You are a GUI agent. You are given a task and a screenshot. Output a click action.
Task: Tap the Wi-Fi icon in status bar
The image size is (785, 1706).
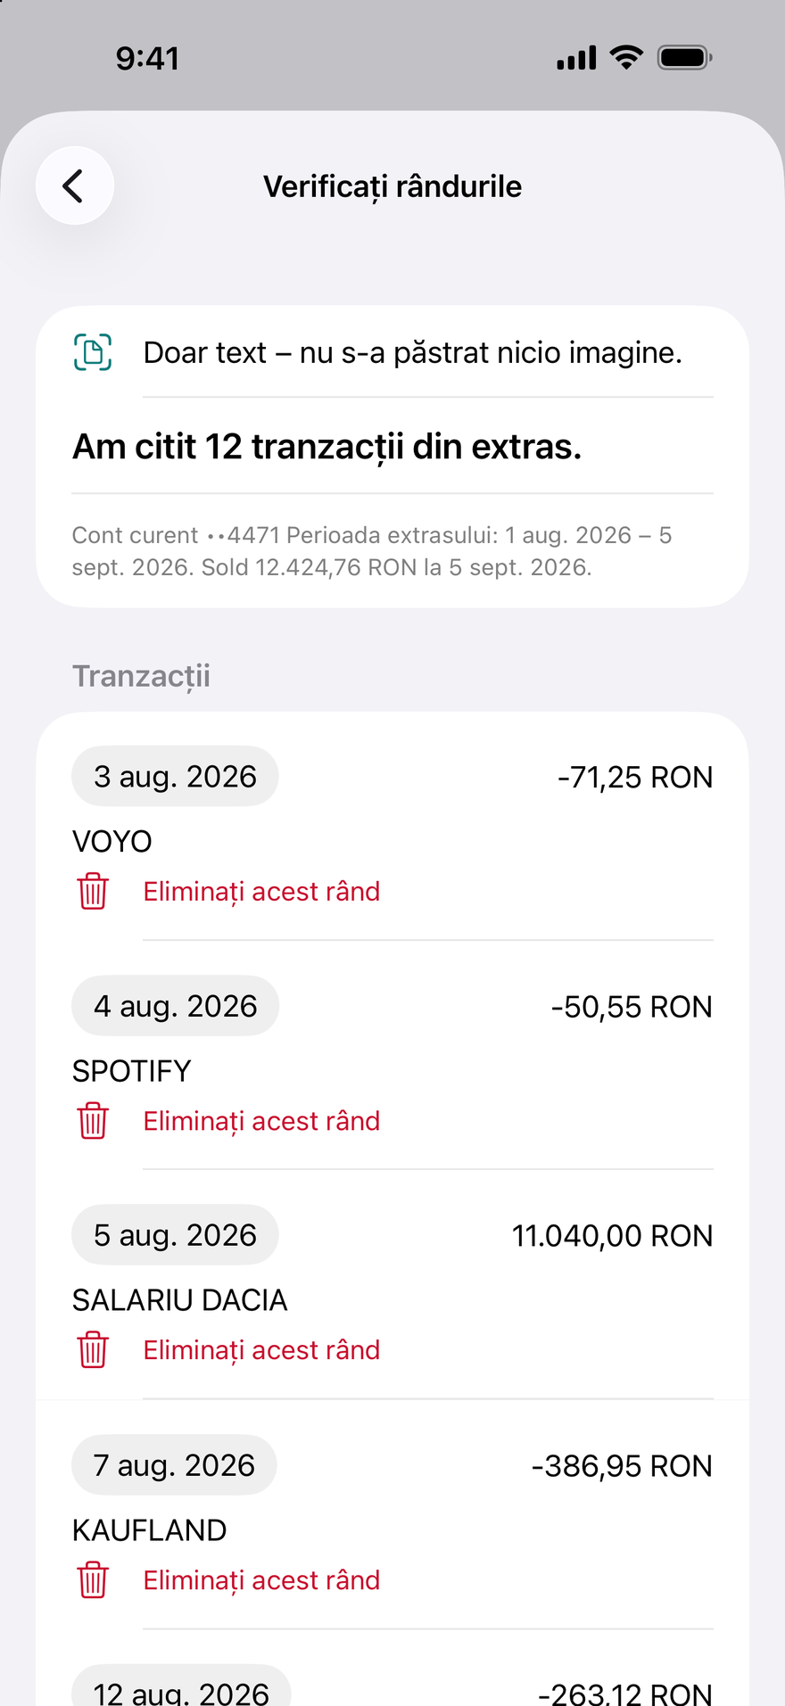pos(627,58)
